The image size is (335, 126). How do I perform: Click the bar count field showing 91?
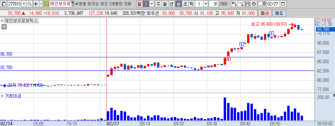pos(213,4)
